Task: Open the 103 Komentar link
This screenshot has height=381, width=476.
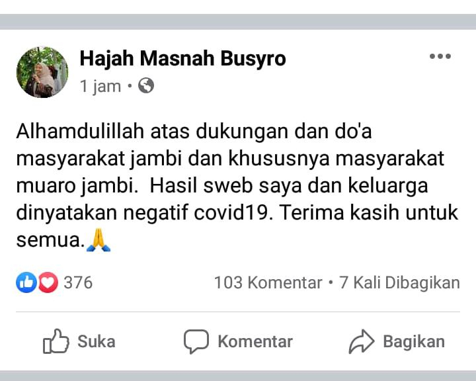Action: pyautogui.click(x=268, y=283)
